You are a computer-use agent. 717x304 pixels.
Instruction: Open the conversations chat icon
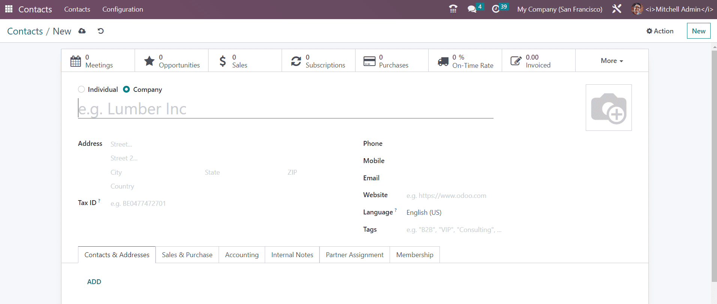click(472, 9)
